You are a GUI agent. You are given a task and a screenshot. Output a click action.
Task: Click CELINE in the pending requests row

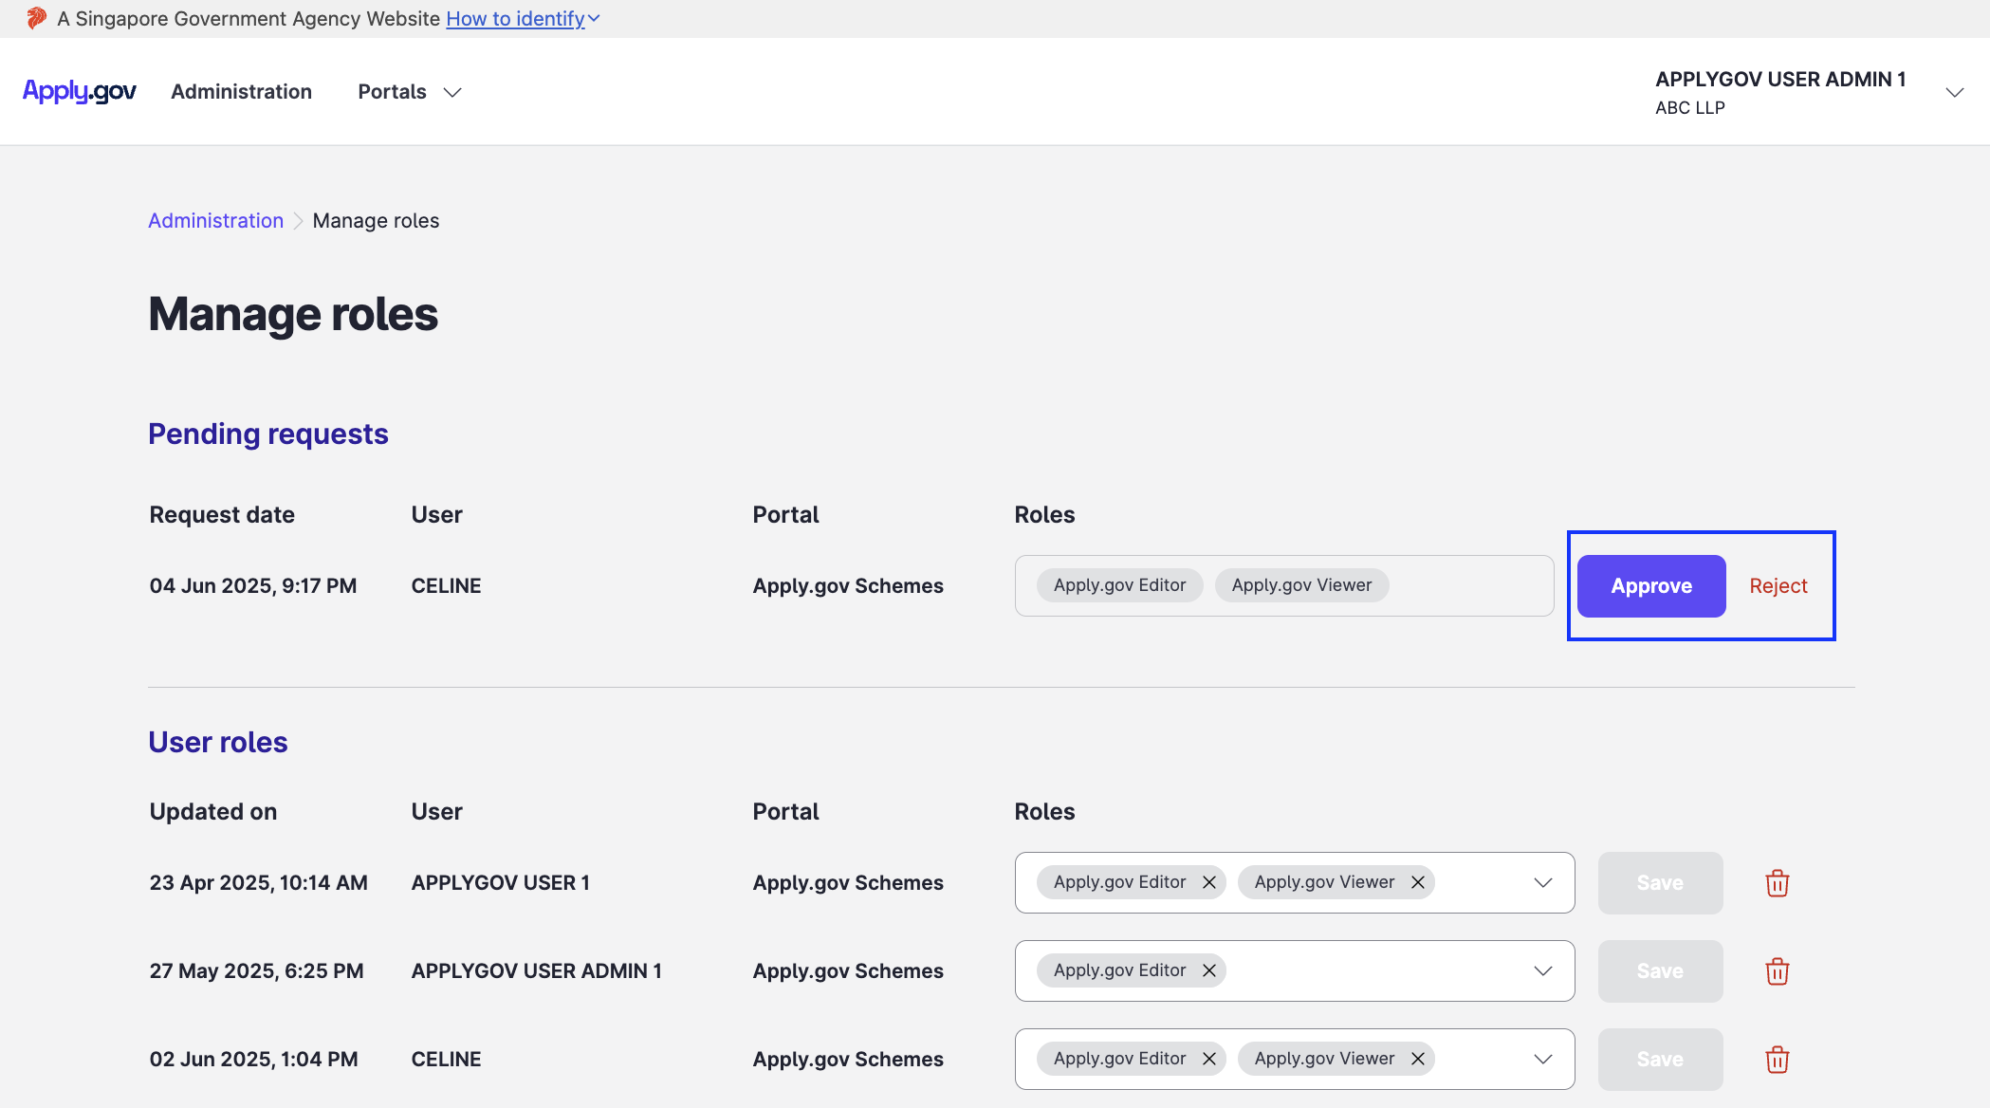tap(446, 586)
